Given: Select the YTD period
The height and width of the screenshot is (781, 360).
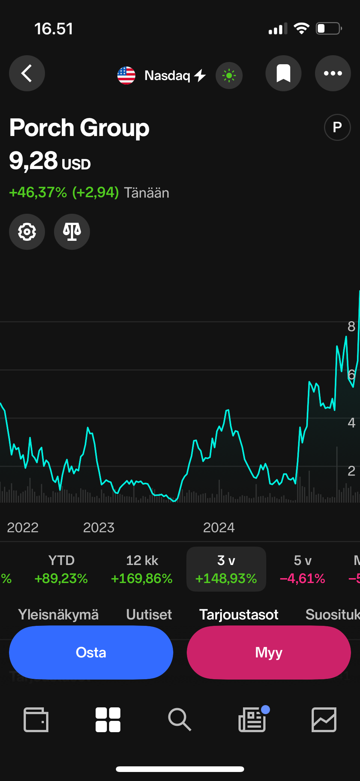Looking at the screenshot, I should [61, 569].
